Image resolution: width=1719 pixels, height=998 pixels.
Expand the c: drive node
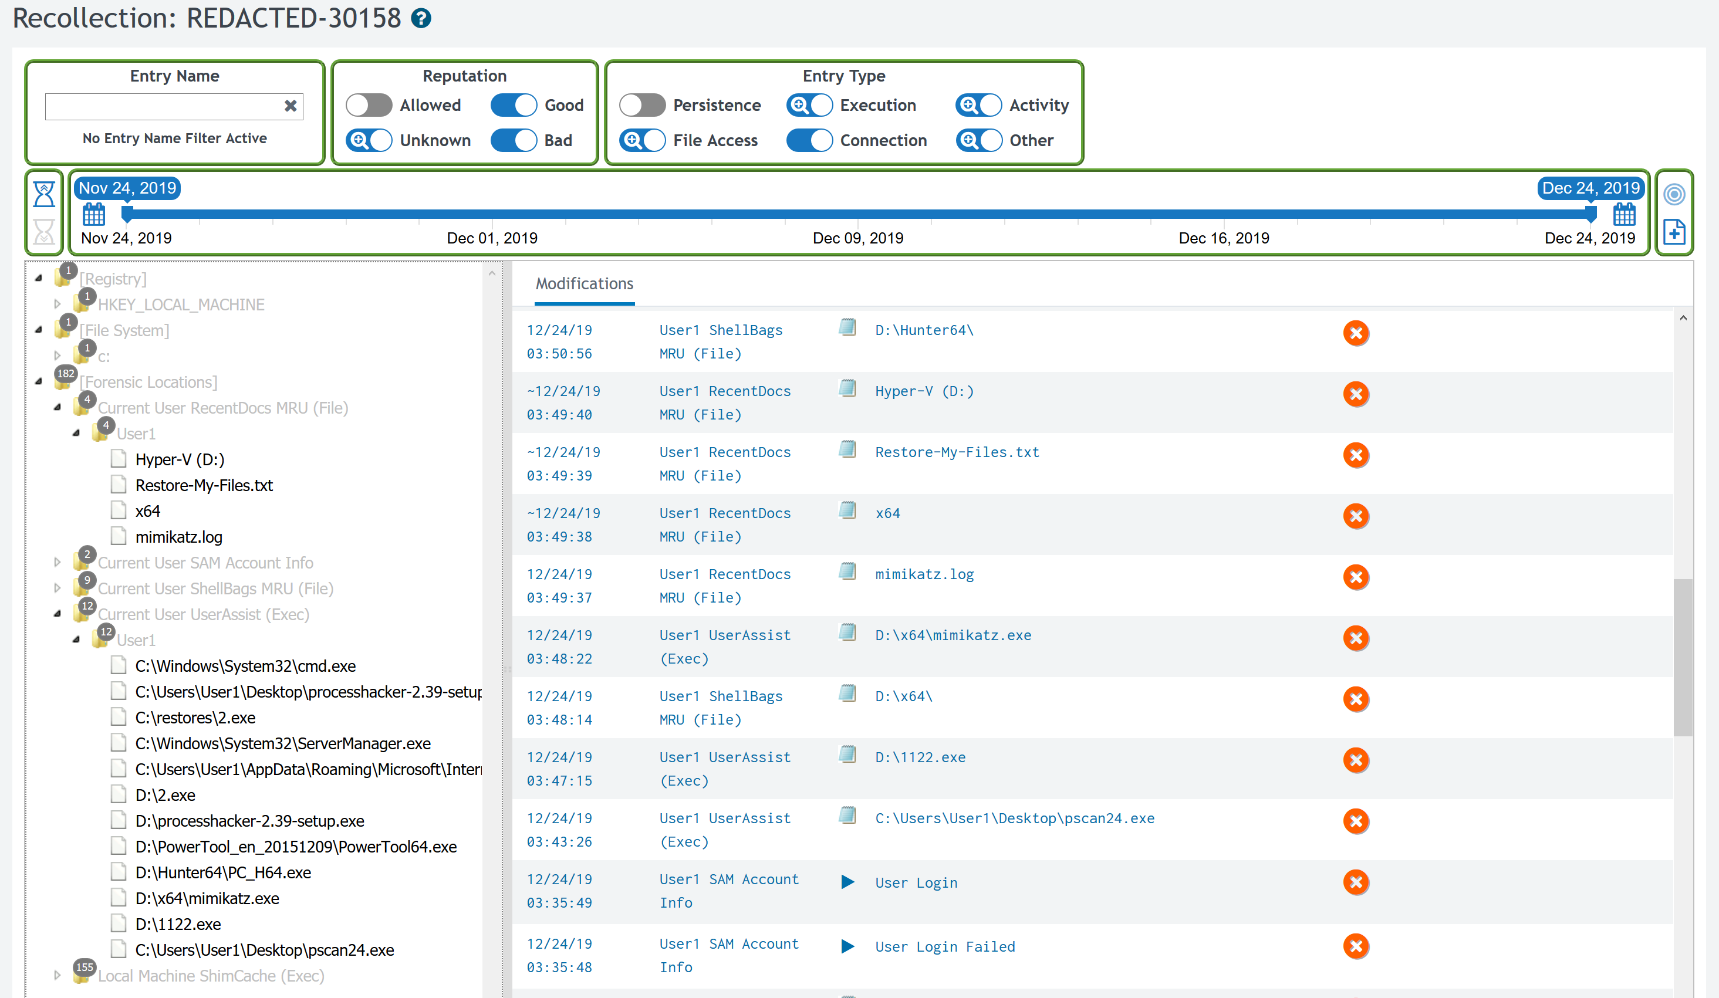58,356
